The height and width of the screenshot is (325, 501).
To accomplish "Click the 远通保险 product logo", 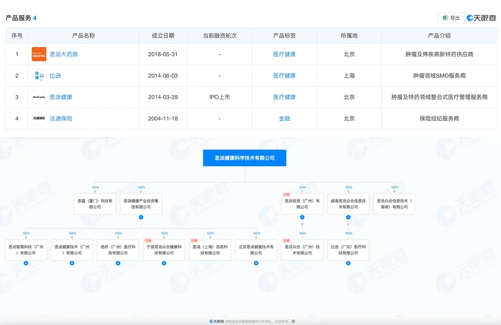I will (39, 118).
